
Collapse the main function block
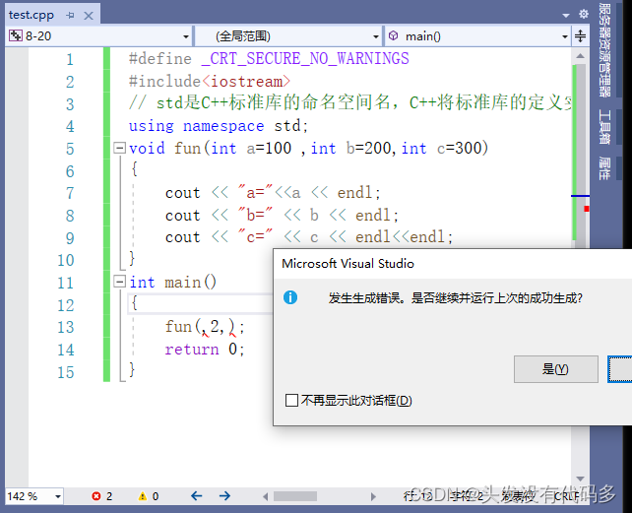pos(119,281)
